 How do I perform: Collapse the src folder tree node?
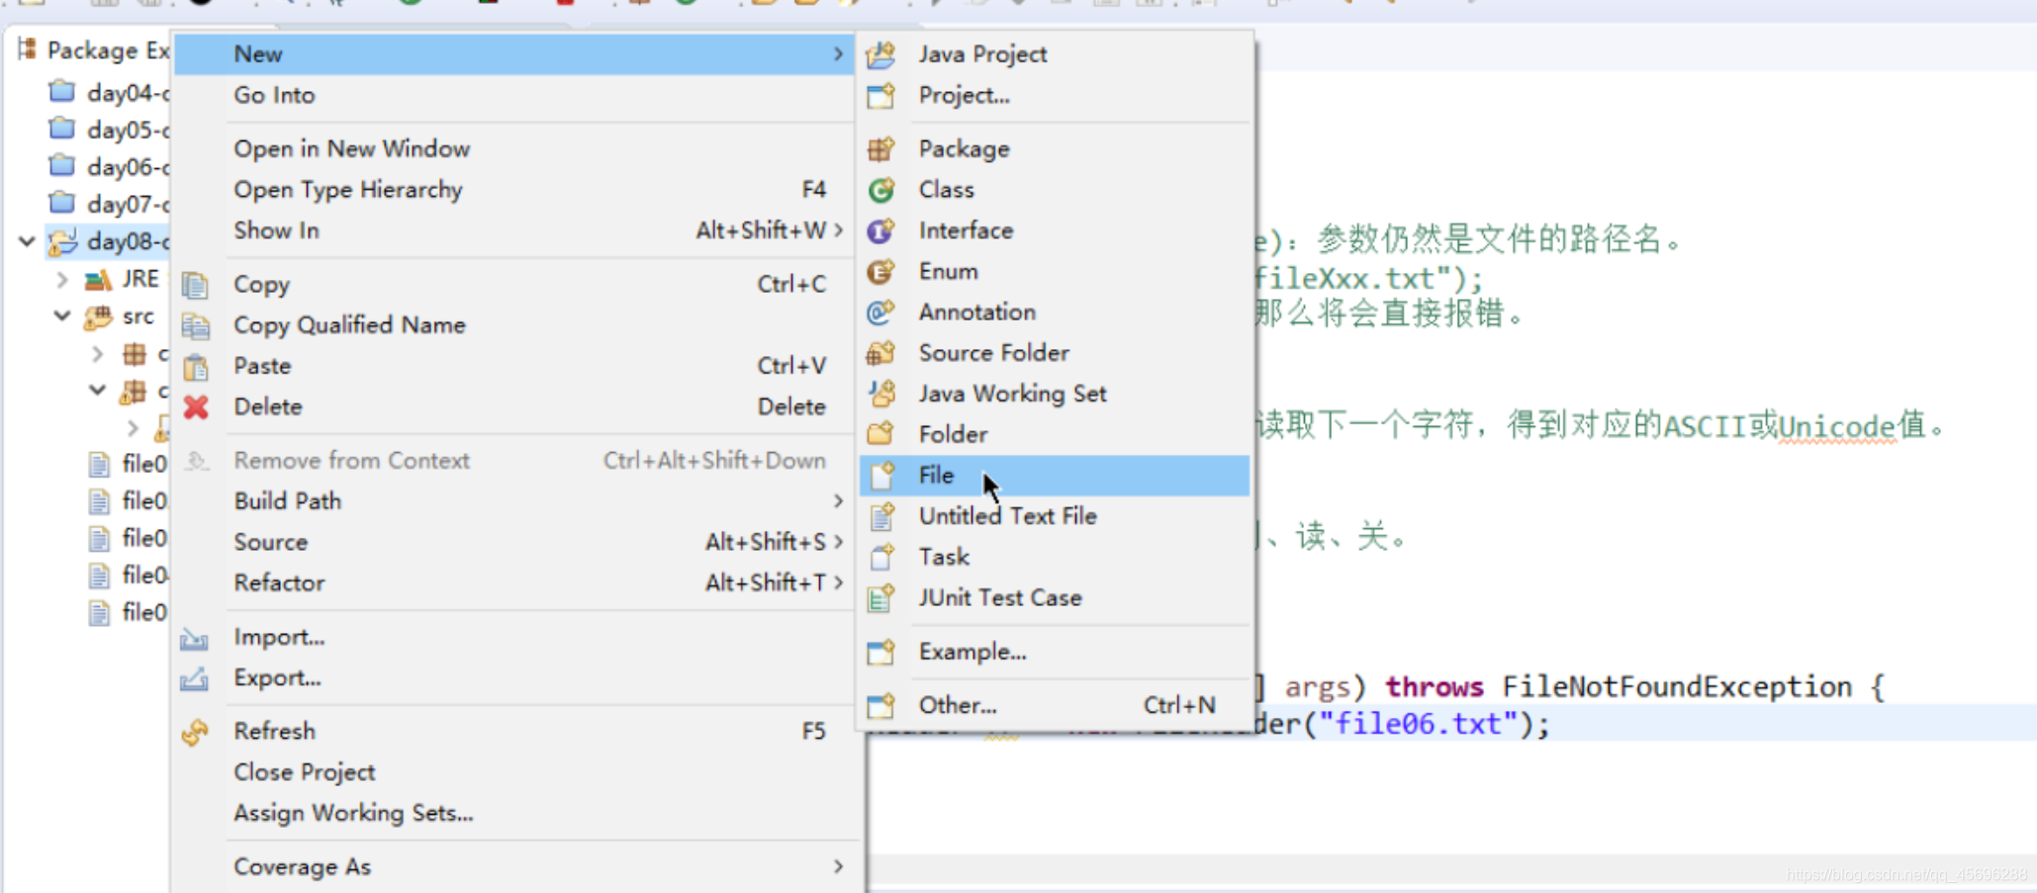[x=62, y=316]
